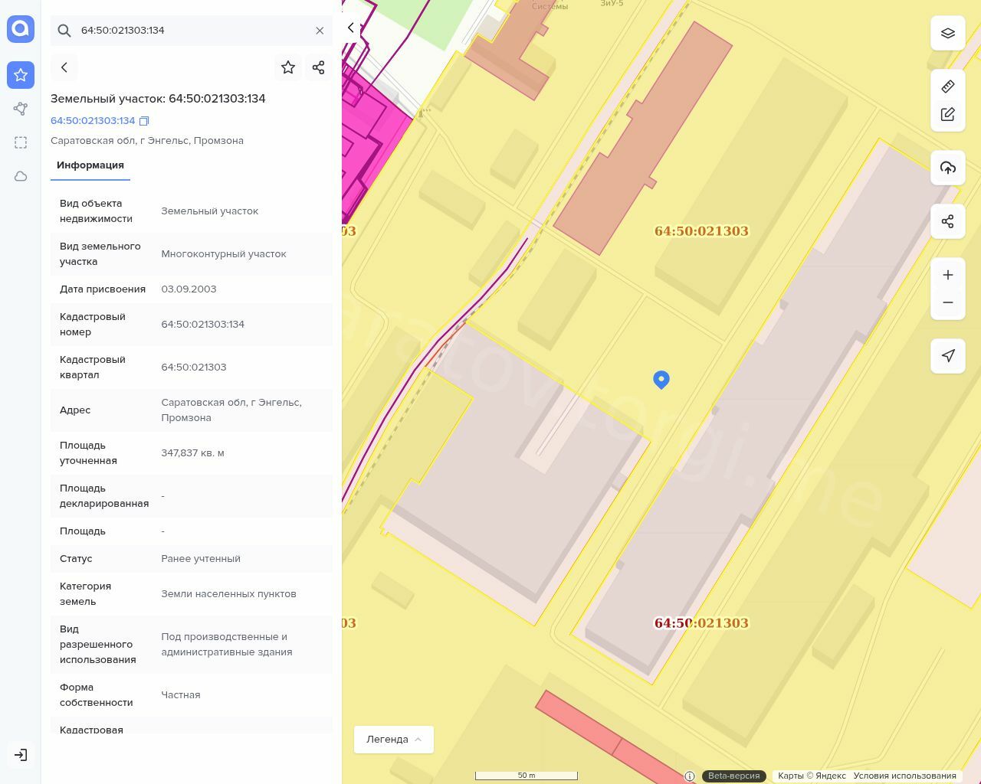
Task: Click the cloud upload button on map
Action: click(x=948, y=168)
